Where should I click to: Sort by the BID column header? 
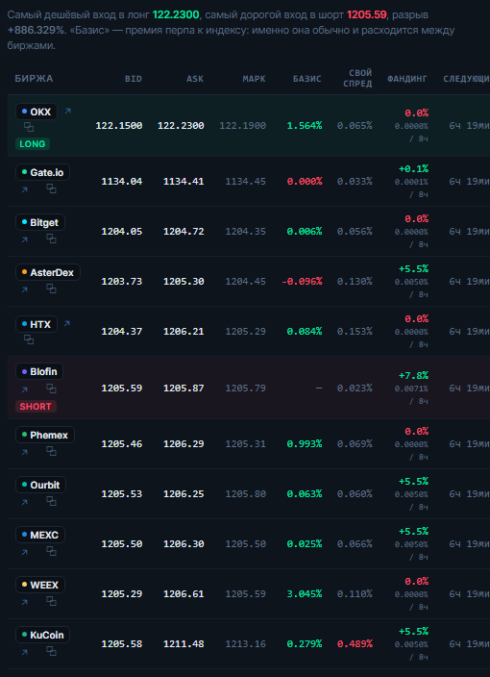[x=134, y=79]
